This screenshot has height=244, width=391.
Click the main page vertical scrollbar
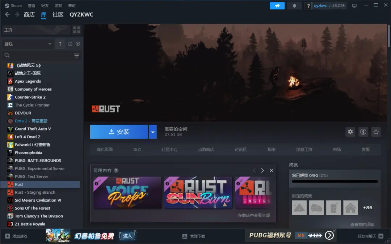(x=389, y=36)
